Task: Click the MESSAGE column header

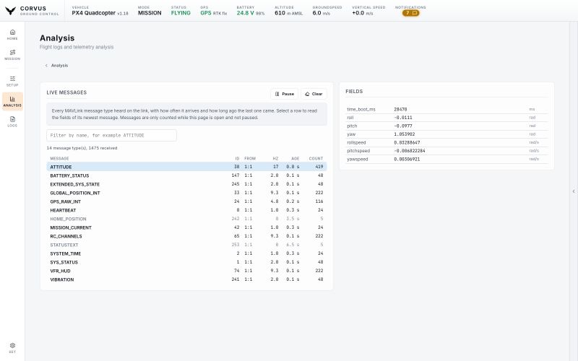Action: tap(59, 158)
